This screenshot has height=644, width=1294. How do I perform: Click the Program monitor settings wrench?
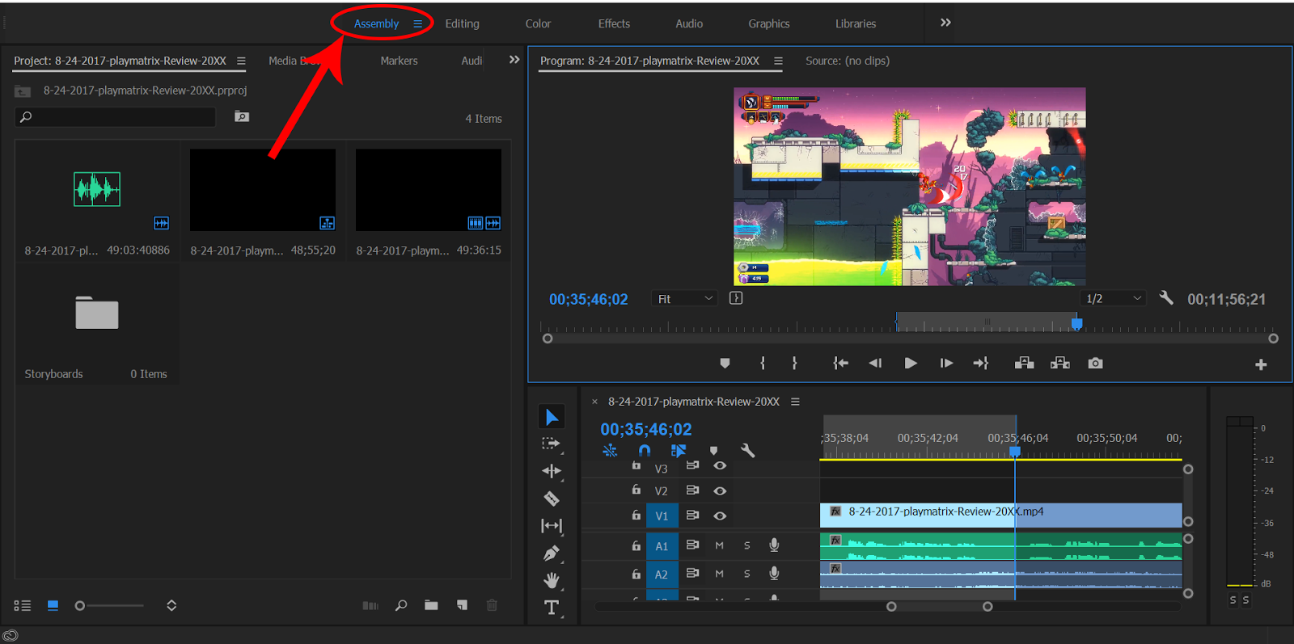(x=1165, y=298)
